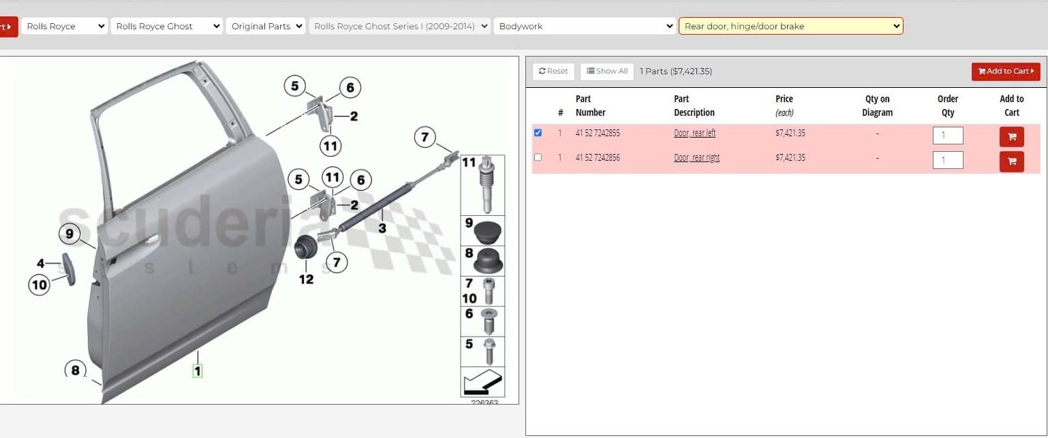This screenshot has height=438, width=1048.
Task: Click order quantity field for Door, rear right
Action: [947, 160]
